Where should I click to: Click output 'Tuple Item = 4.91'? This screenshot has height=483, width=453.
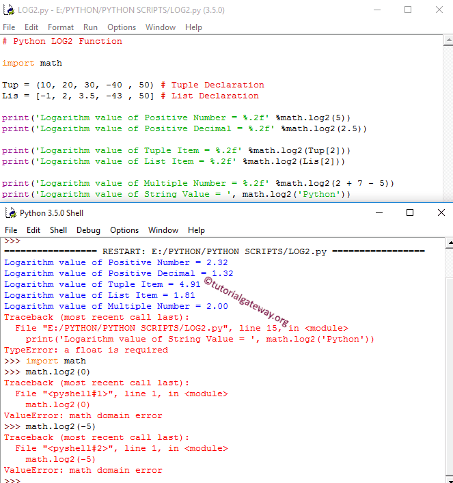click(102, 284)
